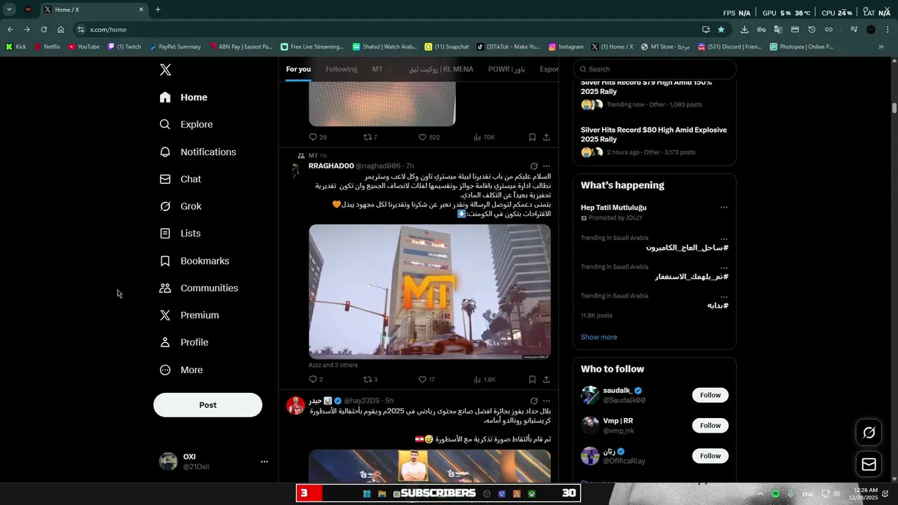The width and height of the screenshot is (898, 505).
Task: Open a new browser tab
Action: (x=158, y=10)
